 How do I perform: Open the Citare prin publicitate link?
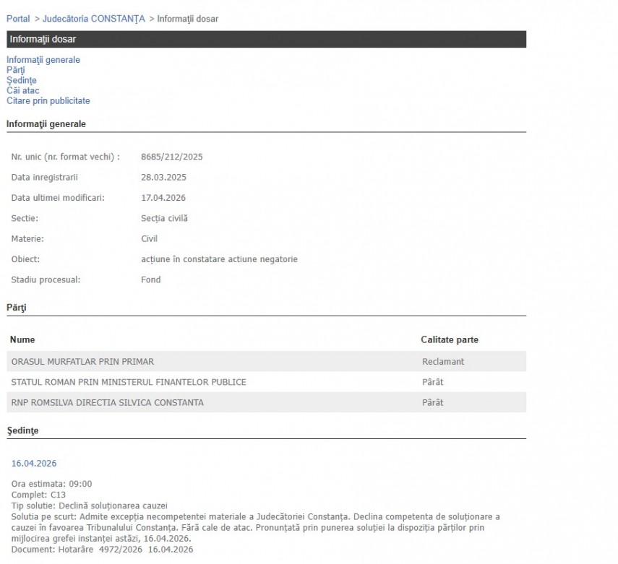[48, 100]
